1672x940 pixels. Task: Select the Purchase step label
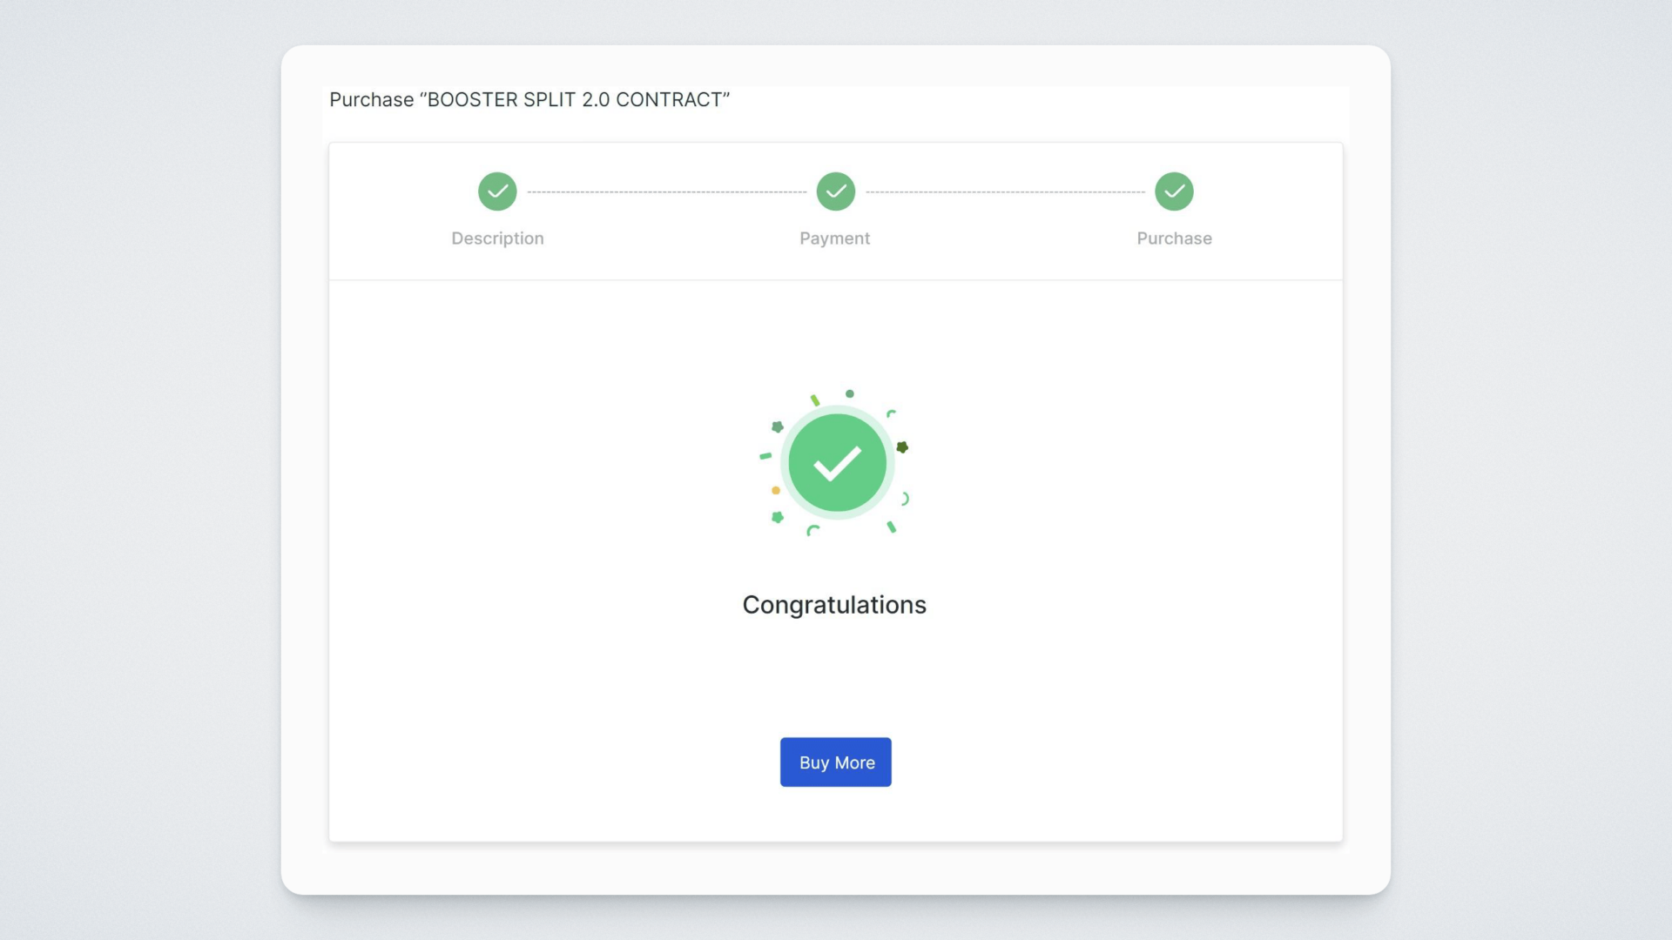1174,238
